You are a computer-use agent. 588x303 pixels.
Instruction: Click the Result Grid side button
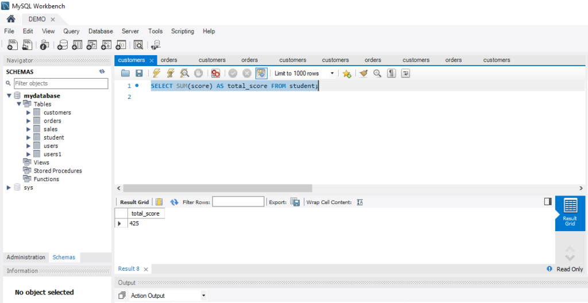[x=570, y=213]
